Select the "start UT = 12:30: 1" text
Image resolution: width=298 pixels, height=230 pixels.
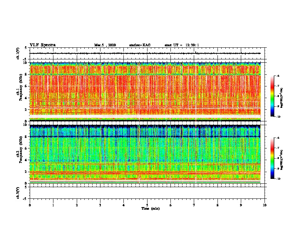point(182,45)
